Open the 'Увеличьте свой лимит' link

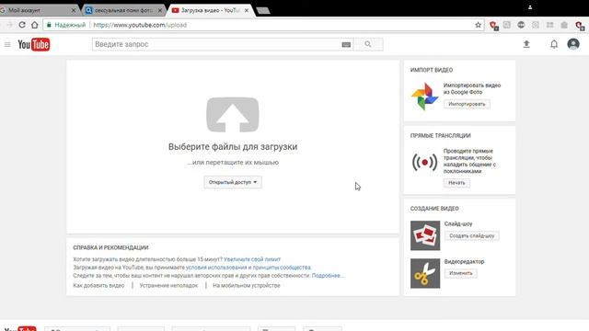tap(252, 259)
